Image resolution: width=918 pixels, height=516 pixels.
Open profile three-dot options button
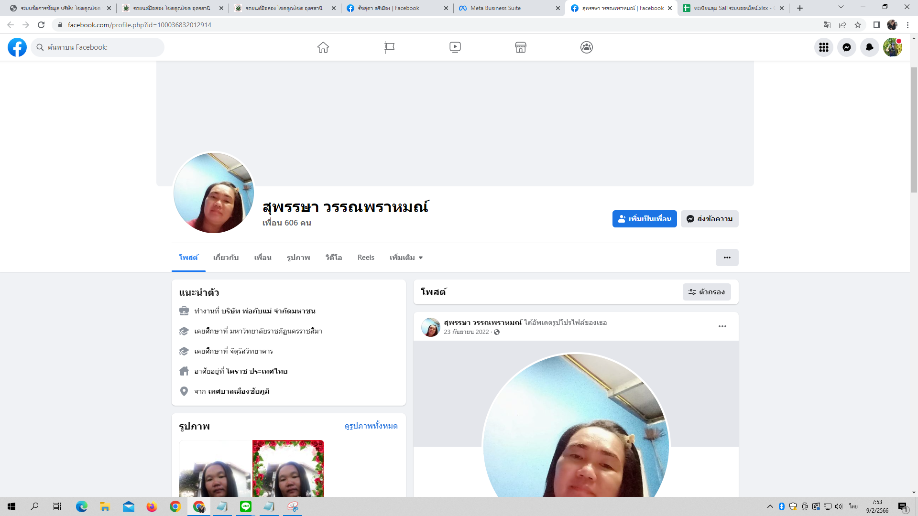[727, 258]
